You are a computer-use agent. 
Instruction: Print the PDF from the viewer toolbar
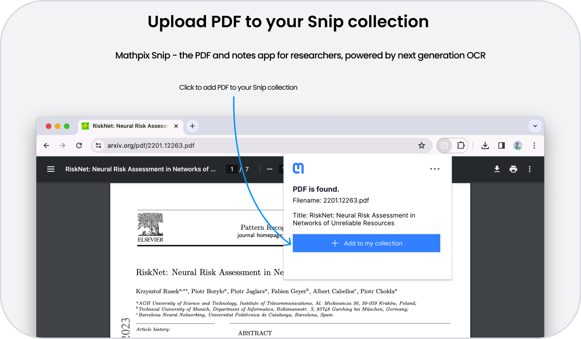(x=513, y=169)
